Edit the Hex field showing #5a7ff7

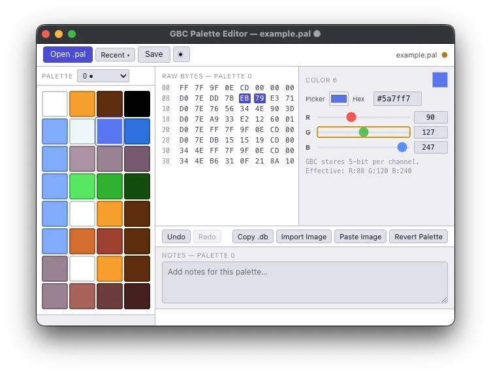click(398, 99)
